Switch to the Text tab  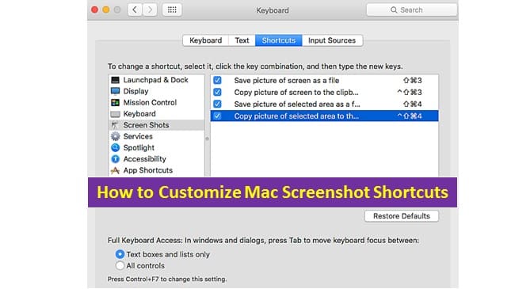click(x=242, y=40)
